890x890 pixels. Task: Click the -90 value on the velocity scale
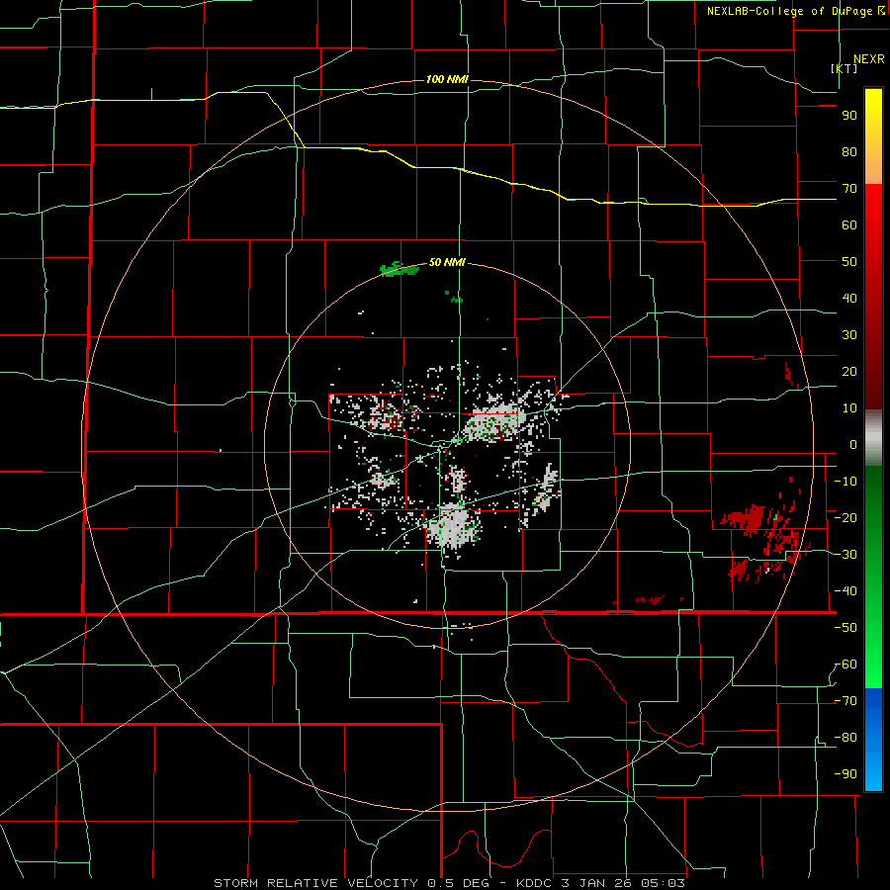point(845,774)
